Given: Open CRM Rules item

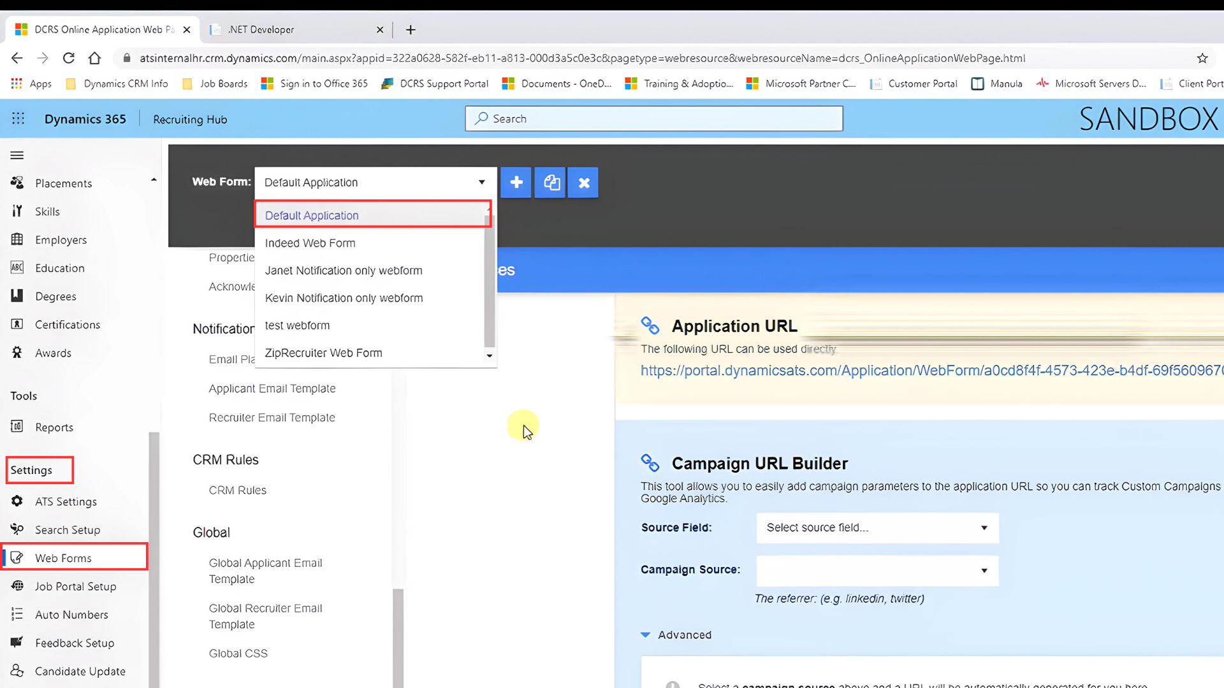Looking at the screenshot, I should [238, 491].
